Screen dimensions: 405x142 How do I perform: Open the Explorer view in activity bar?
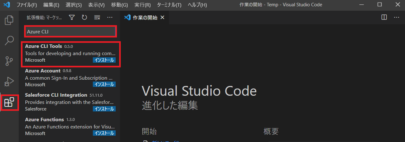click(x=9, y=20)
